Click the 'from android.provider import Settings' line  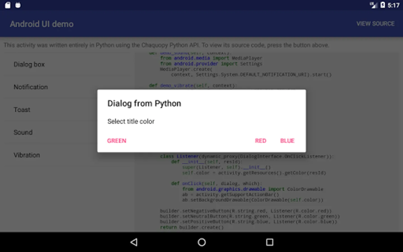pos(211,64)
